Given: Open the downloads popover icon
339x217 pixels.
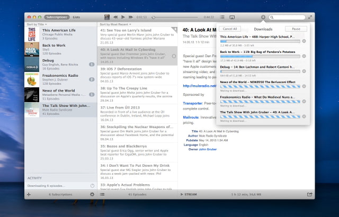Looking at the screenshot, I should click(x=263, y=17).
